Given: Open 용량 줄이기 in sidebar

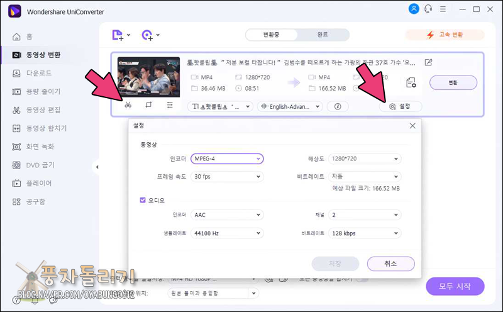Looking at the screenshot, I should point(43,91).
